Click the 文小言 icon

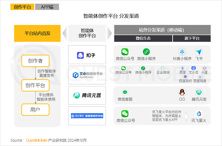coord(194,68)
